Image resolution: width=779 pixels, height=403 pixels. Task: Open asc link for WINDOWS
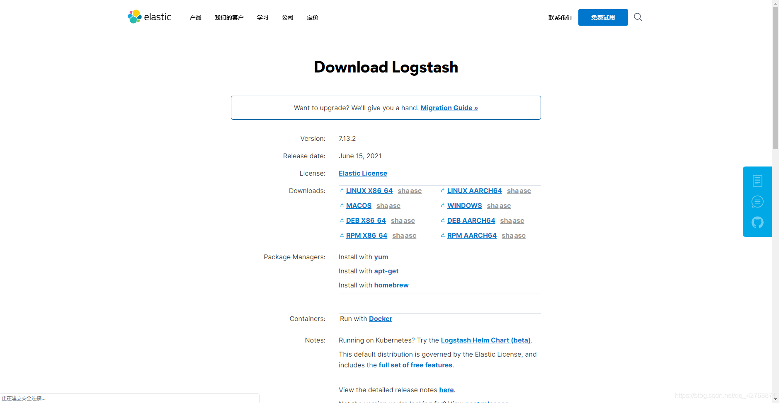505,205
